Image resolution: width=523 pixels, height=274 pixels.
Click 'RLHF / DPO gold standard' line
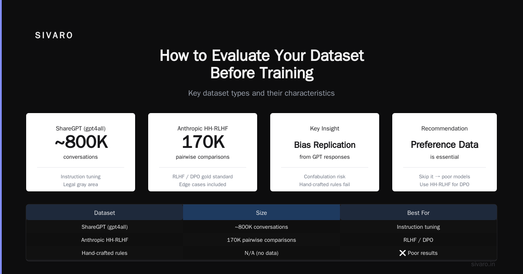(x=203, y=177)
